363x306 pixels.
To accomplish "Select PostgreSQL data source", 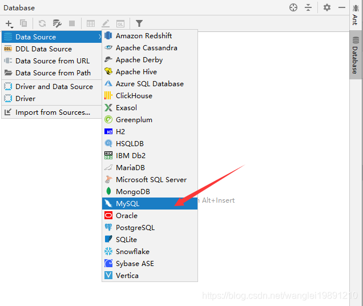I will (150, 228).
